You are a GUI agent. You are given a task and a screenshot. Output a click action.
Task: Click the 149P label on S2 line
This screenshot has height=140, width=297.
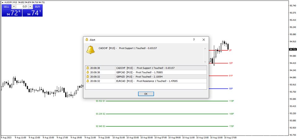[231, 114]
